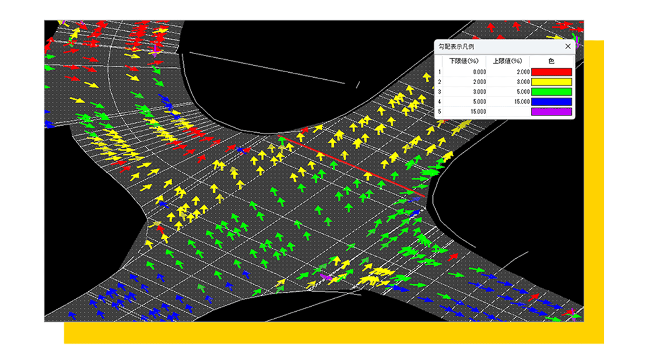Click the red color swatch in row 1

tap(551, 72)
